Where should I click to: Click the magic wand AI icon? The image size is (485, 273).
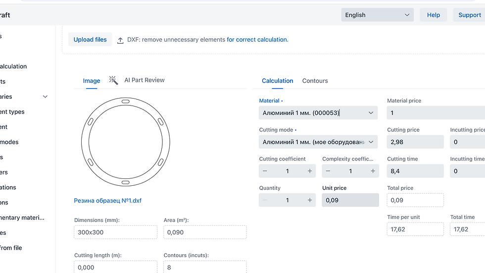pos(113,80)
